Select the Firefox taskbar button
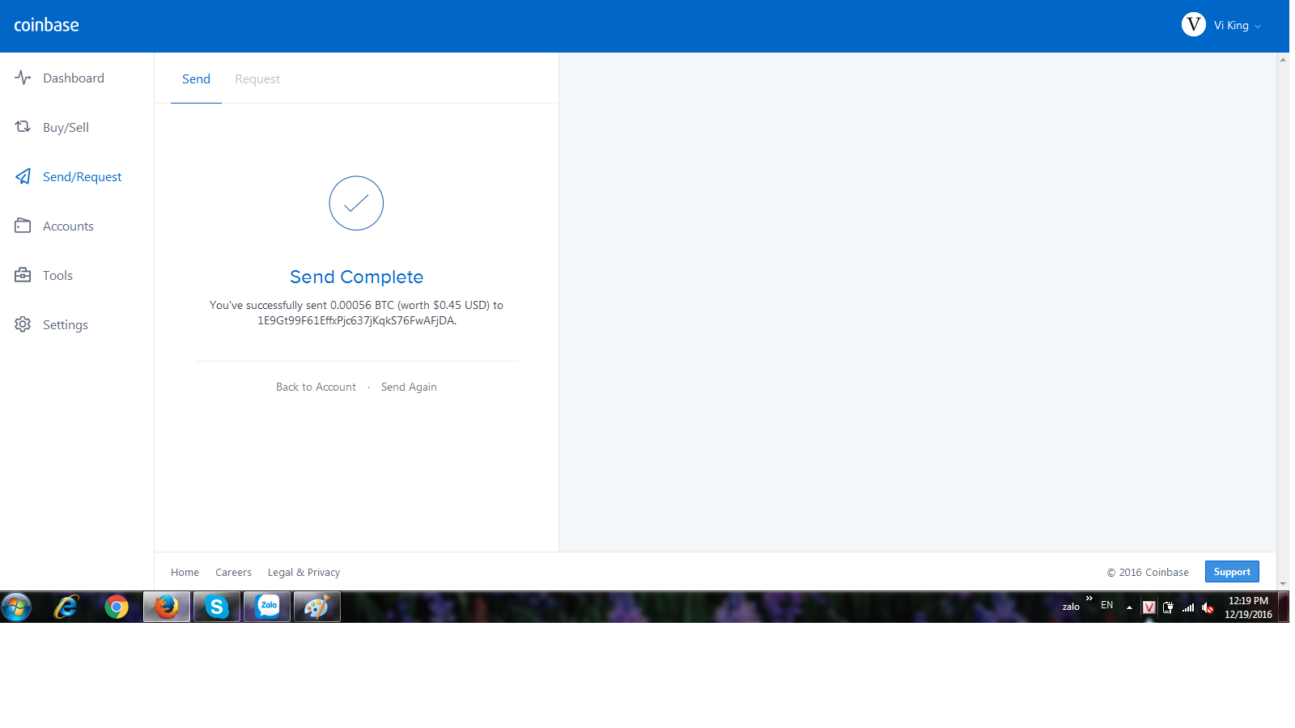Image resolution: width=1295 pixels, height=728 pixels. [x=167, y=607]
